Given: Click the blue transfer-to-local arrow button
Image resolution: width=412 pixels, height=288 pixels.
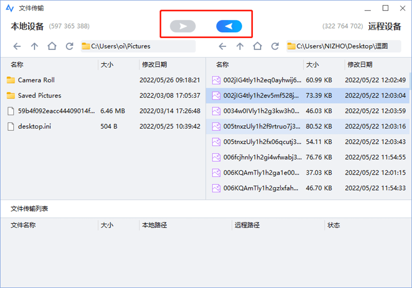Looking at the screenshot, I should click(x=229, y=26).
